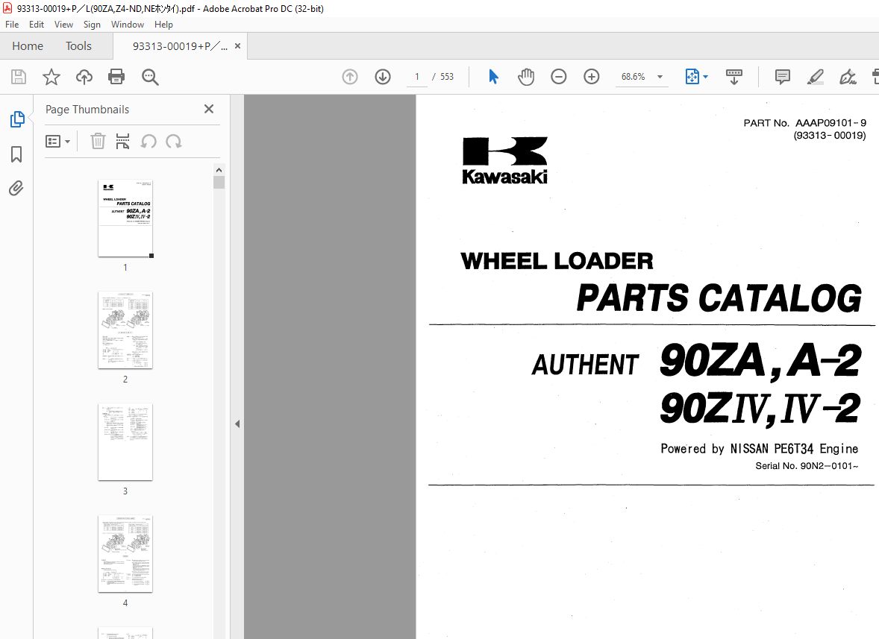Open the Sign menu
Screen dimensions: 879x639
[x=92, y=25]
